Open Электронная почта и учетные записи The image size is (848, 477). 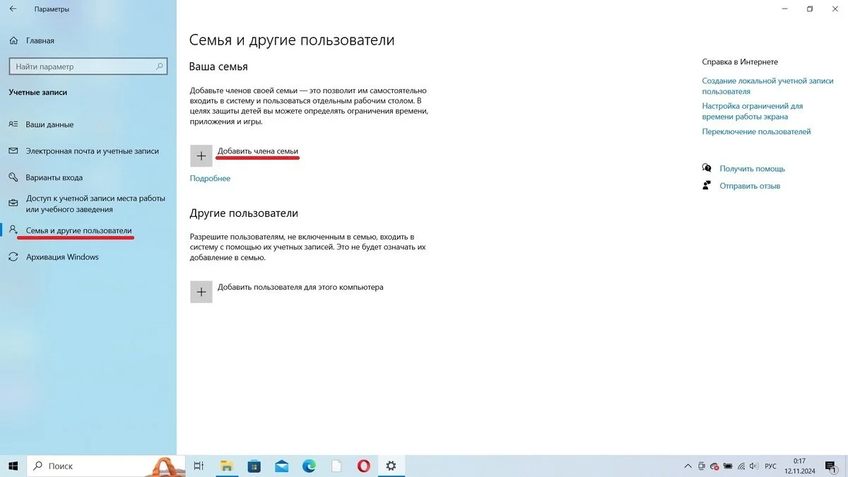[x=93, y=151]
